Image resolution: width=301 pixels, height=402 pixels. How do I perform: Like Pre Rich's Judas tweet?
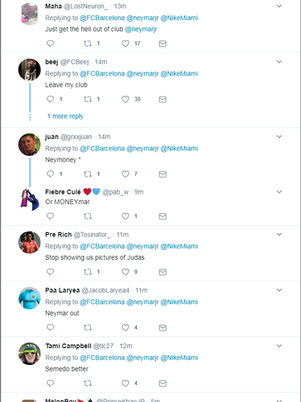coord(126,272)
